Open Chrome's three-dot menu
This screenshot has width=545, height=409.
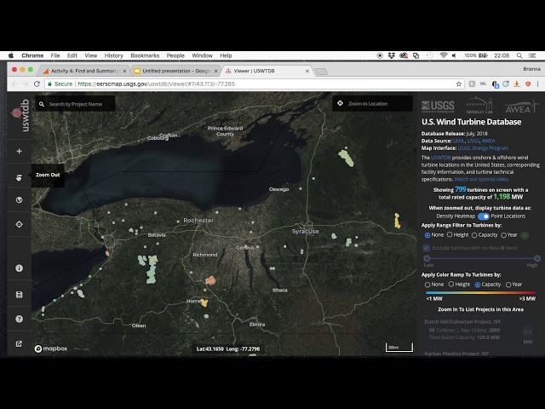(x=537, y=84)
